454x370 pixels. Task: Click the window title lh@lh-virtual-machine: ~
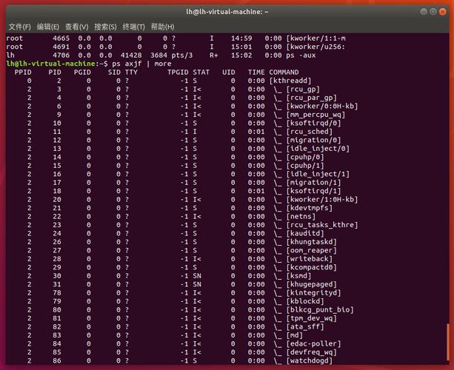click(x=227, y=12)
